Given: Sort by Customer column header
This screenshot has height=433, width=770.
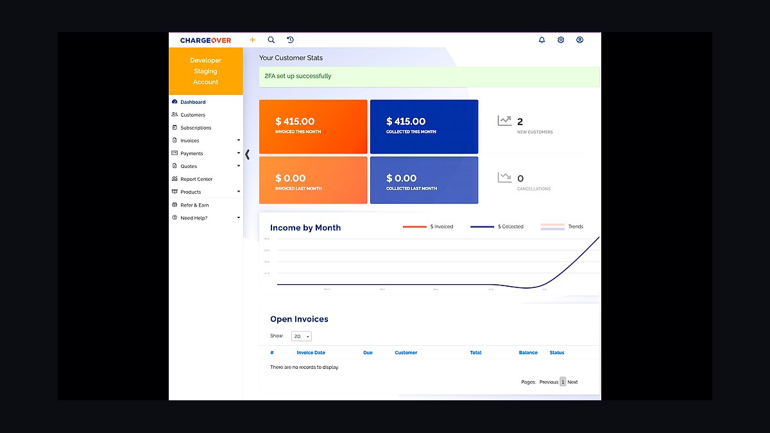Looking at the screenshot, I should pos(406,353).
